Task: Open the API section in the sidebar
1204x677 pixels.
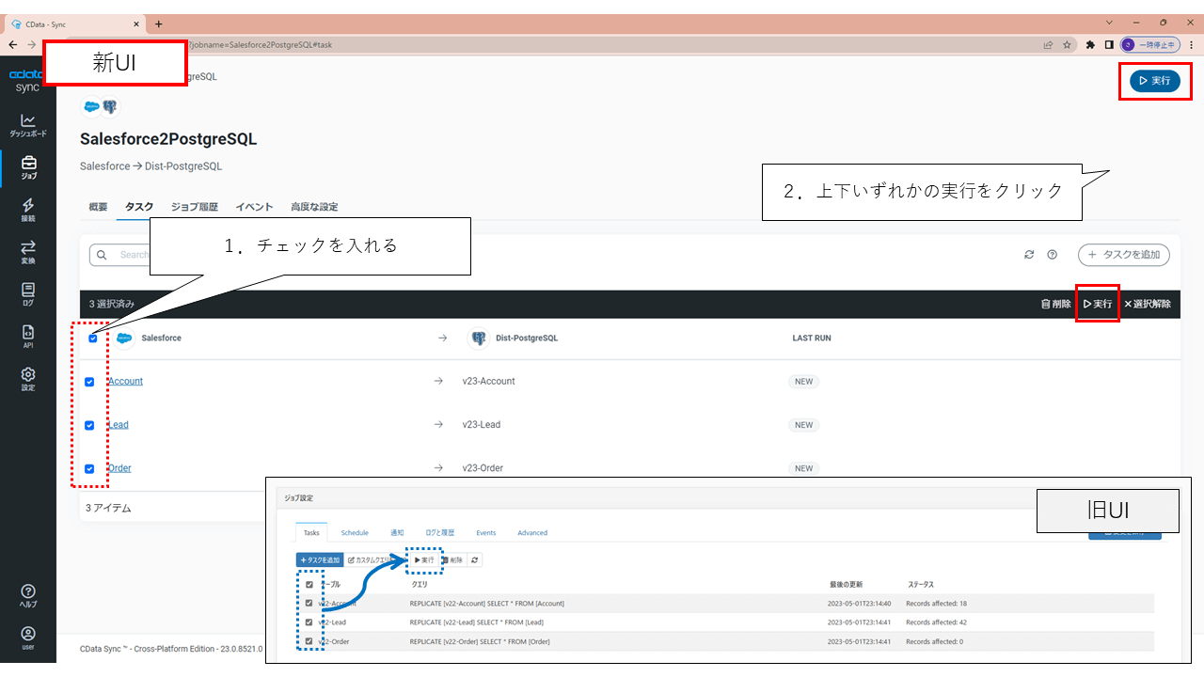Action: click(x=28, y=337)
